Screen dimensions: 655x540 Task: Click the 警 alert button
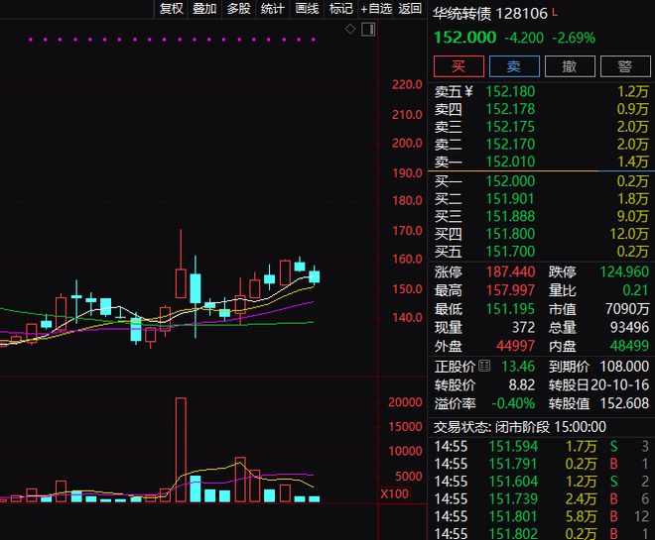pyautogui.click(x=625, y=66)
